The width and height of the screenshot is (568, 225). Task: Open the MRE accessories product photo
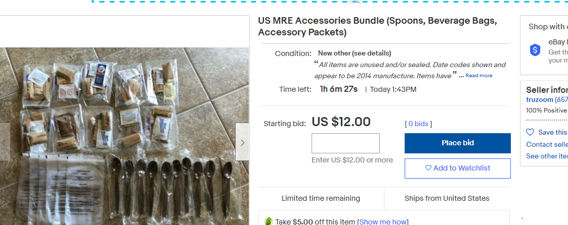click(124, 136)
